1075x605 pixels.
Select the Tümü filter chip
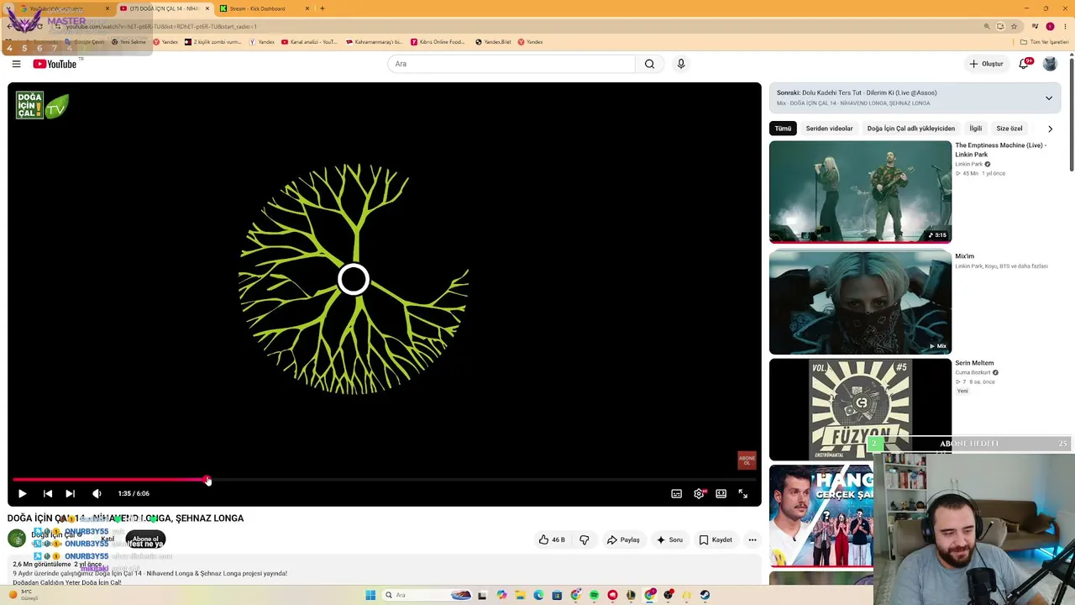coord(783,129)
